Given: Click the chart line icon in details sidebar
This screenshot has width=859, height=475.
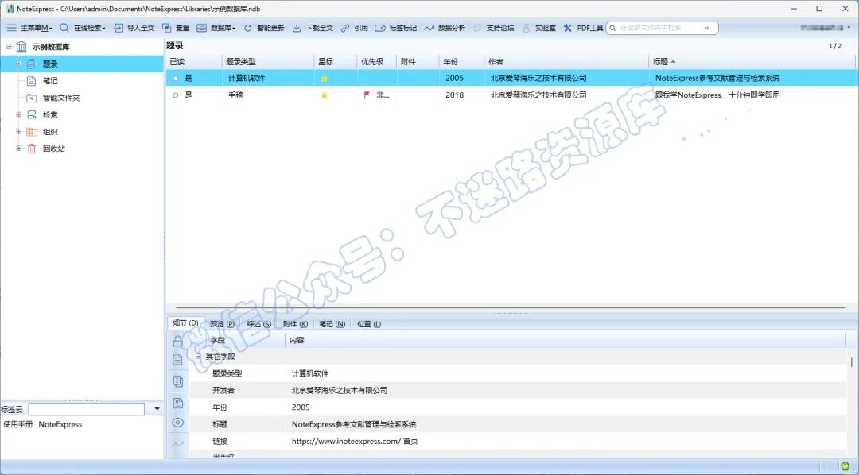Looking at the screenshot, I should (177, 444).
